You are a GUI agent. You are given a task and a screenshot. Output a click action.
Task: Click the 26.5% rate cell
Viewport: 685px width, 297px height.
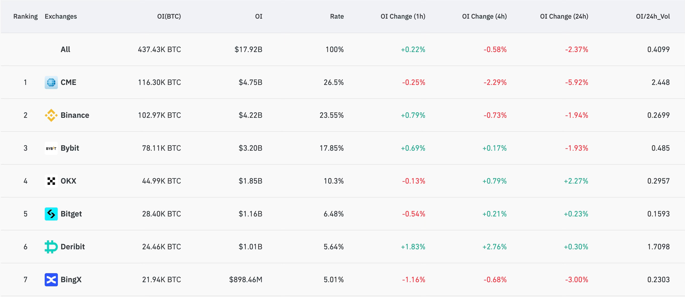(334, 82)
